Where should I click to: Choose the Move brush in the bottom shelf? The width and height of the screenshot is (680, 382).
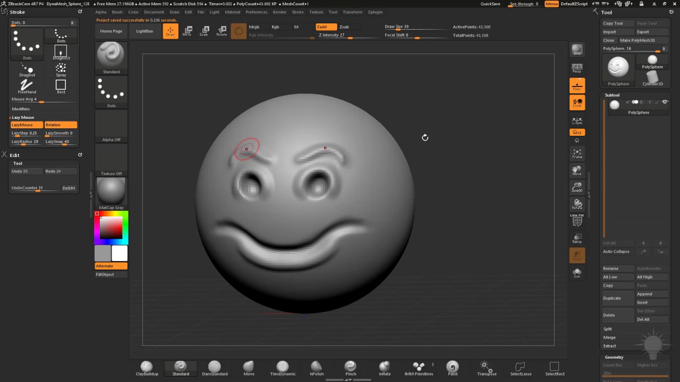click(x=249, y=368)
